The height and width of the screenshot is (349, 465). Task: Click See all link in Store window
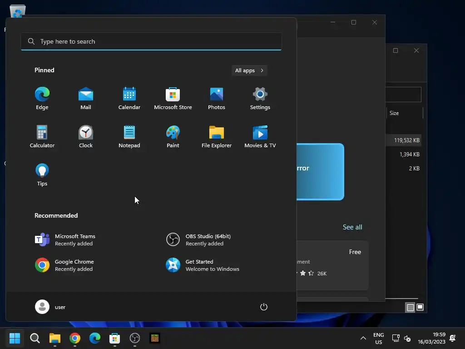coord(352,227)
